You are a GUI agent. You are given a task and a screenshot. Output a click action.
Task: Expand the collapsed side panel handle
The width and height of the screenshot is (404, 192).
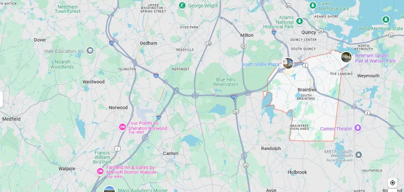pos(1,99)
